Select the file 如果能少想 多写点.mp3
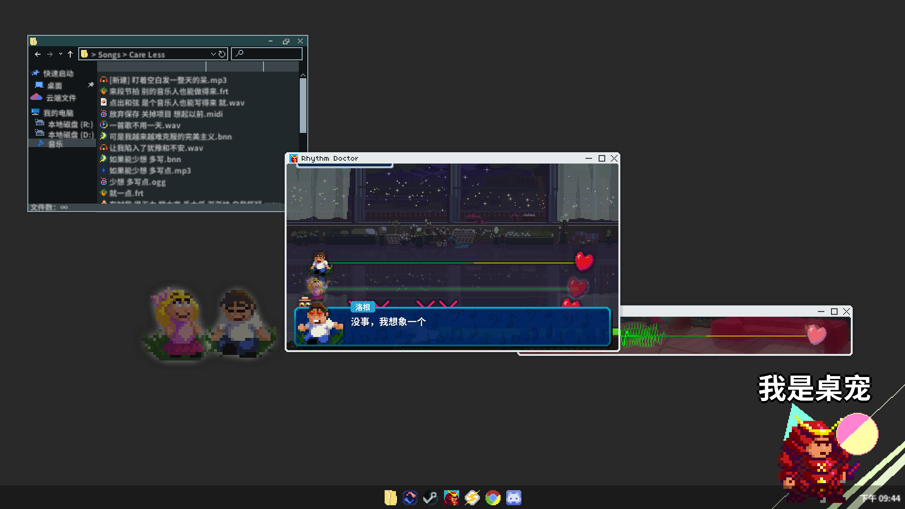 pyautogui.click(x=146, y=171)
